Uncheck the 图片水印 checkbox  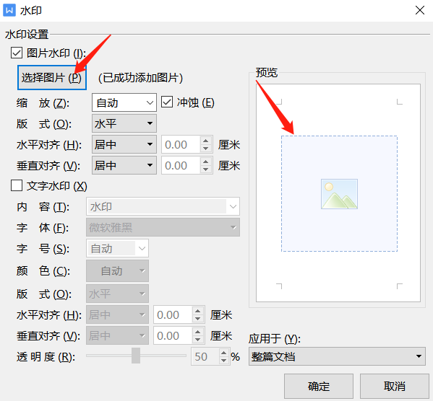point(17,53)
